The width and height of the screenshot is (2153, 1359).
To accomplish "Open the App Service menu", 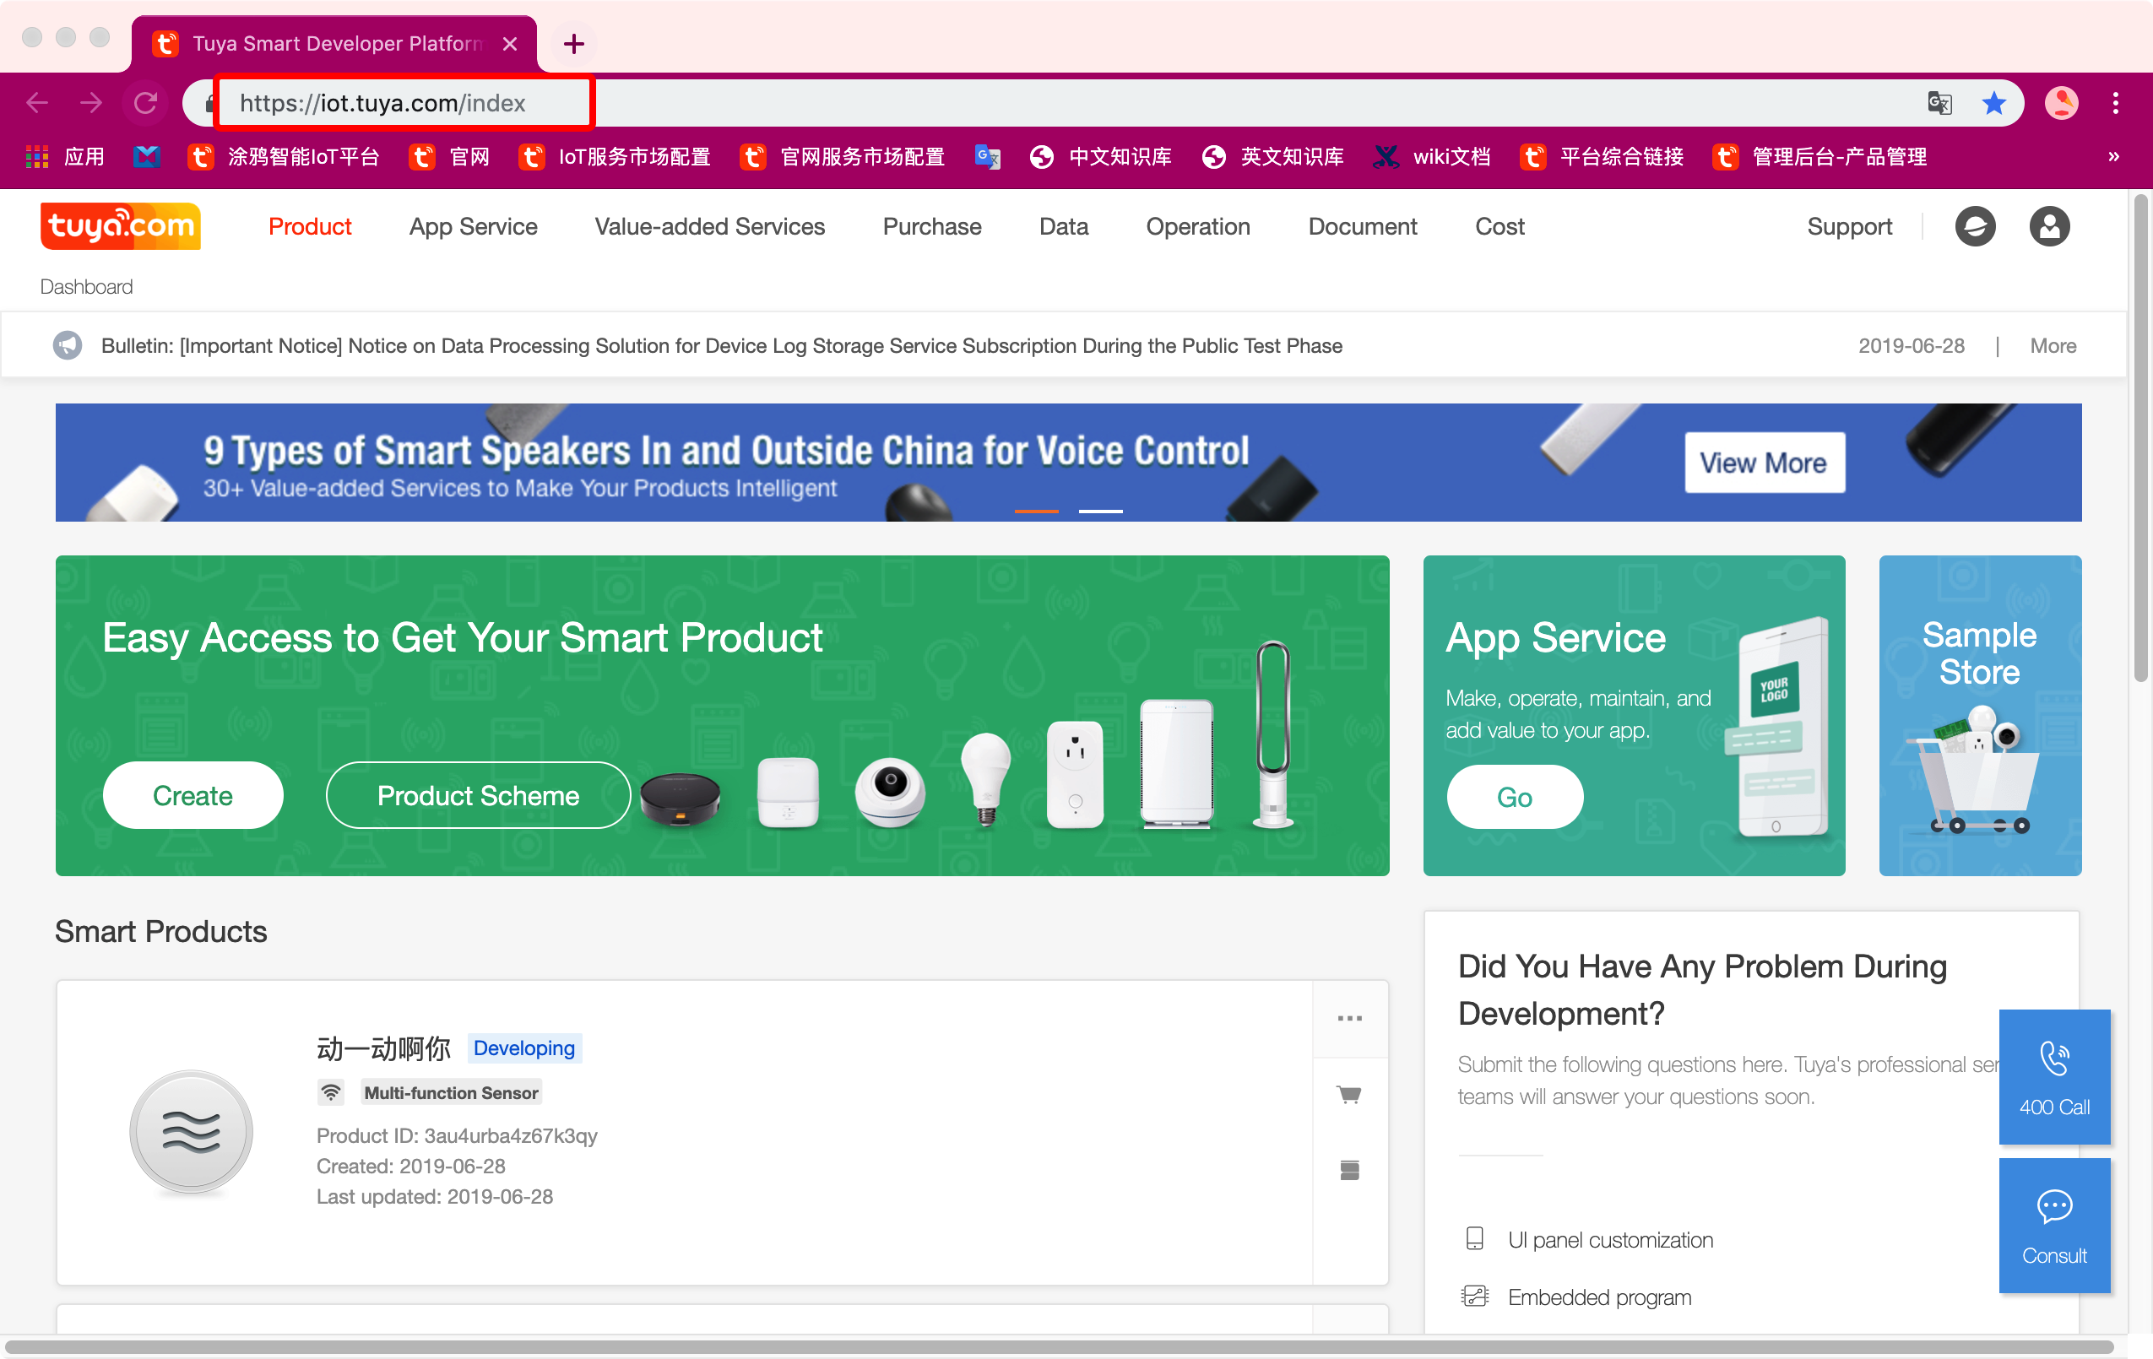I will (x=473, y=226).
